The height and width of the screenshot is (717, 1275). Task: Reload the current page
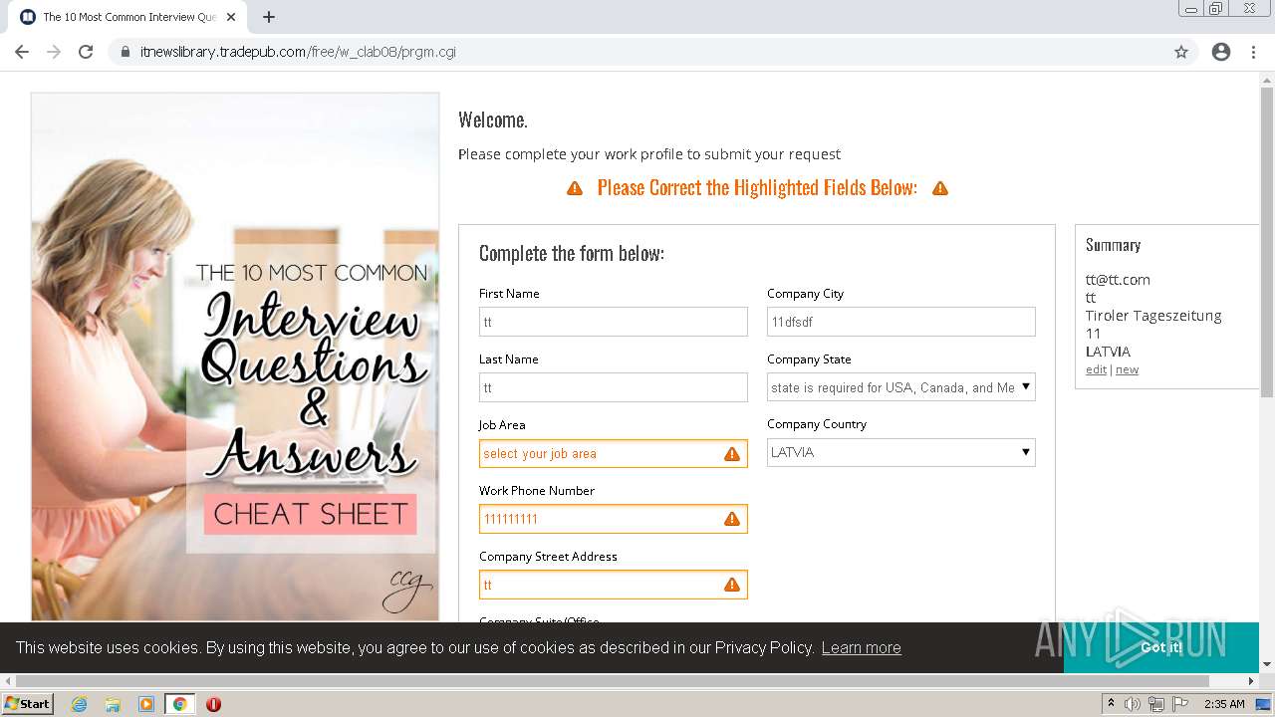click(86, 52)
